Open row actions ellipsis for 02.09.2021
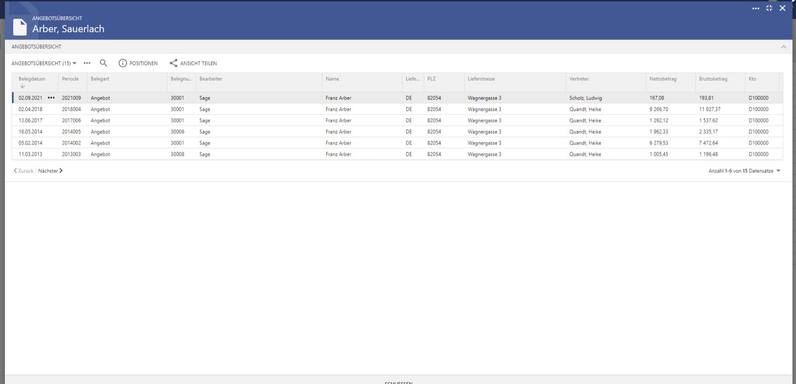Viewport: 796px width, 384px height. click(51, 98)
